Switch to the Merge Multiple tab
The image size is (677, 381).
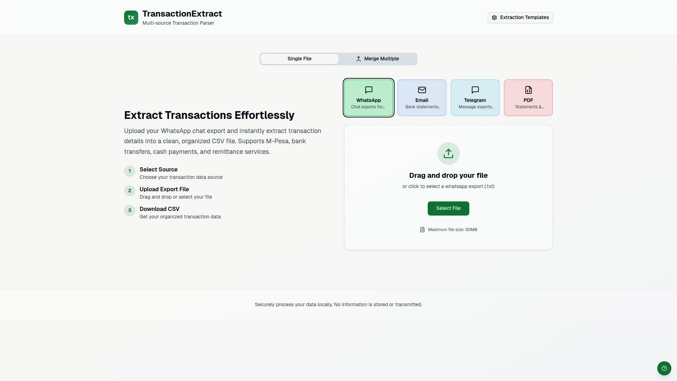377,59
